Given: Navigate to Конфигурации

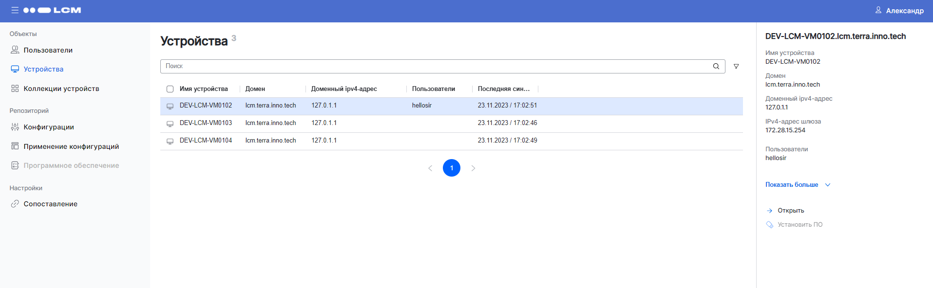Looking at the screenshot, I should [x=49, y=127].
